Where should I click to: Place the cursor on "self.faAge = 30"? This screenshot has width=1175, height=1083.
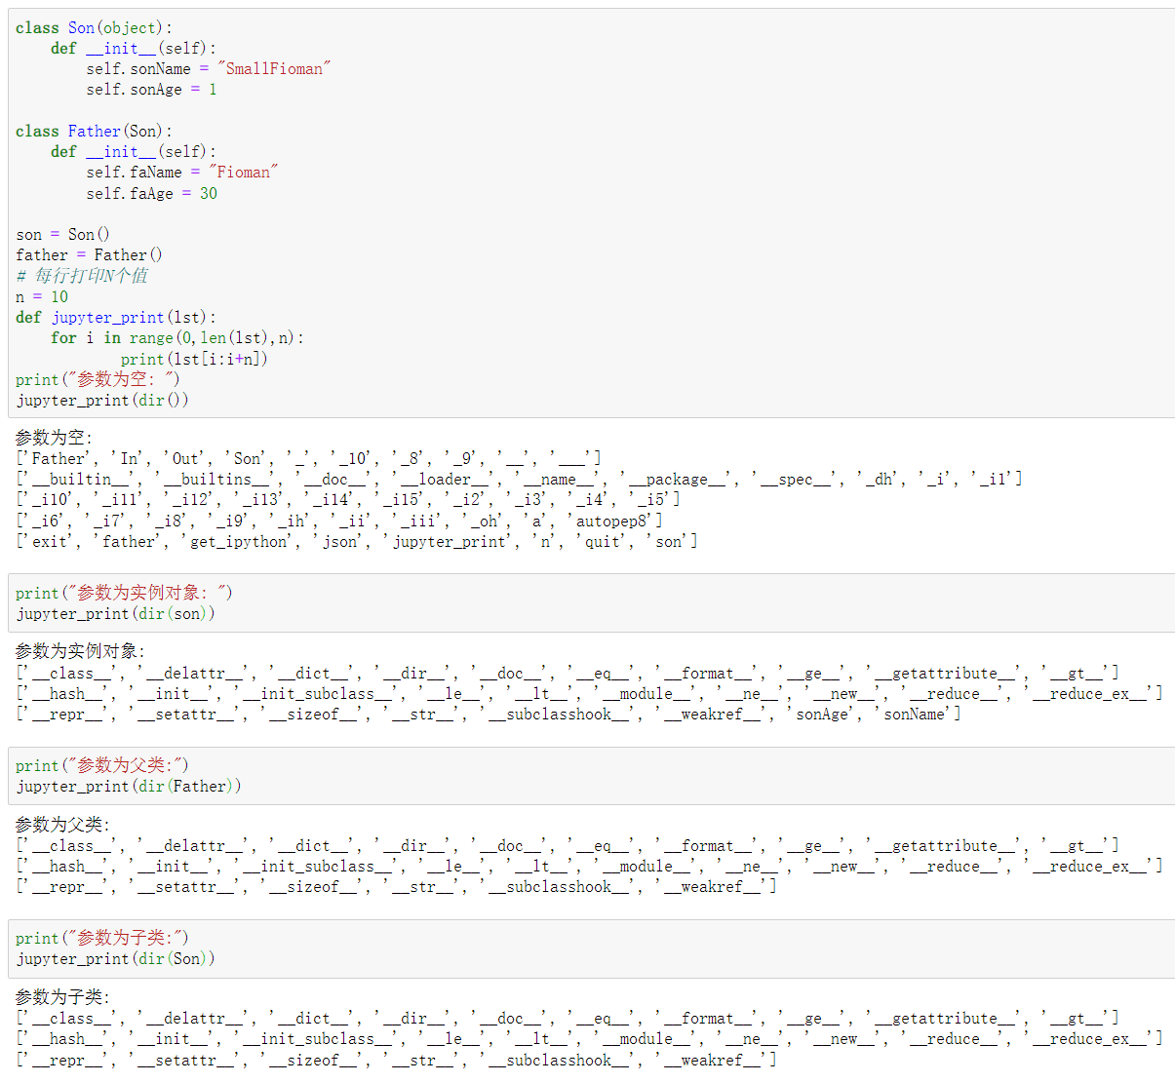point(151,193)
